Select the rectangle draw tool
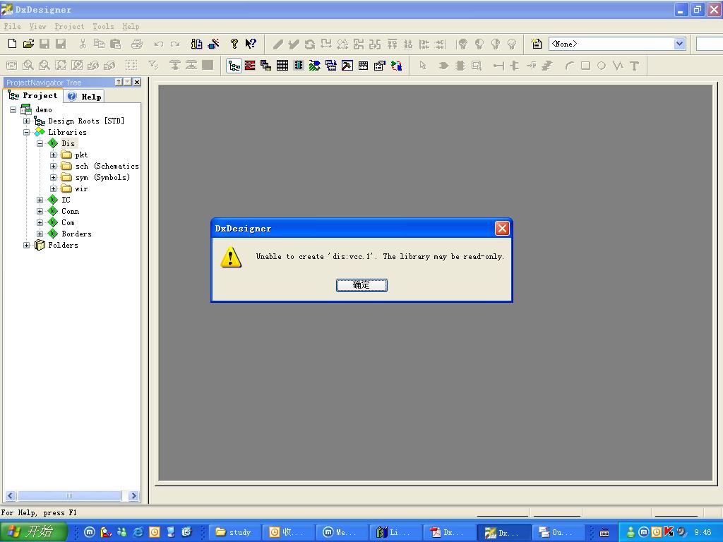 click(x=585, y=66)
